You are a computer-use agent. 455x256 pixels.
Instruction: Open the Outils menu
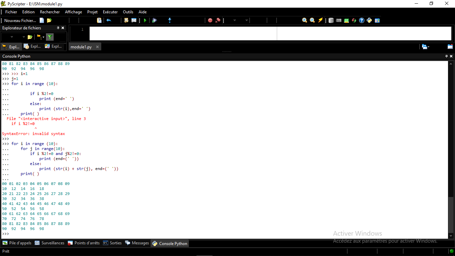(128, 12)
